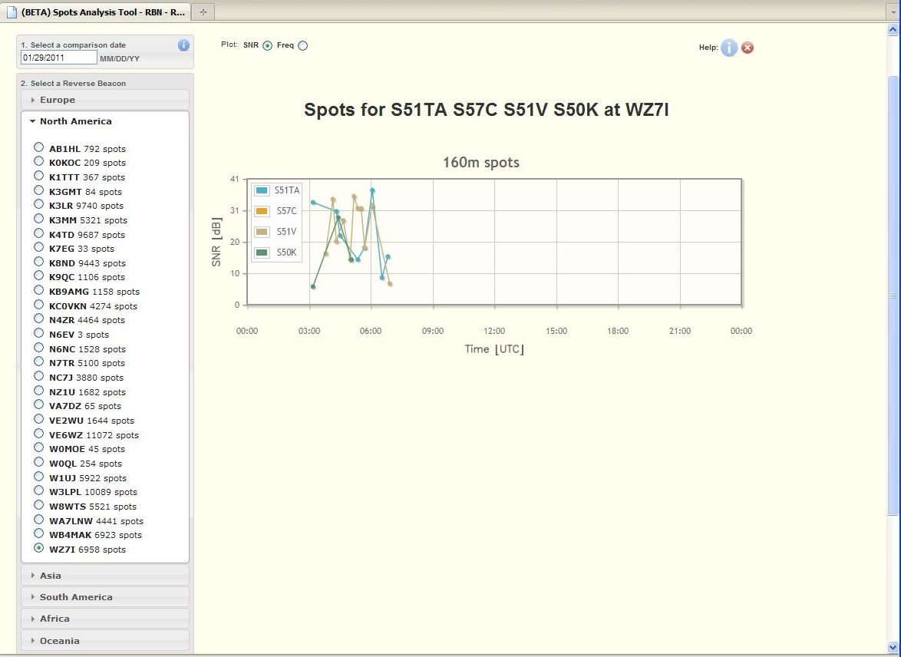Select the K3LR reverse beacon

pos(39,205)
